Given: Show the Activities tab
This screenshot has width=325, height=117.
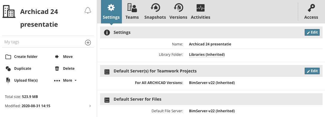Looking at the screenshot, I should click(x=200, y=12).
